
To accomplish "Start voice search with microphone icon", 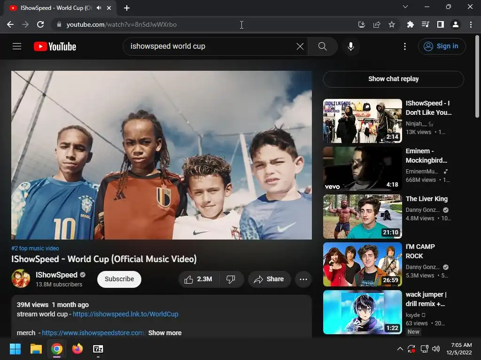I will pyautogui.click(x=350, y=46).
